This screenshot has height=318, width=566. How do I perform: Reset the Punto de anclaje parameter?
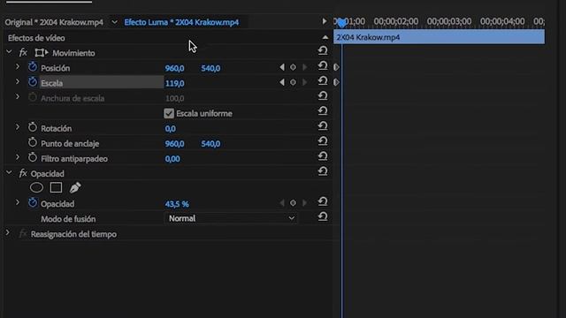pos(323,141)
